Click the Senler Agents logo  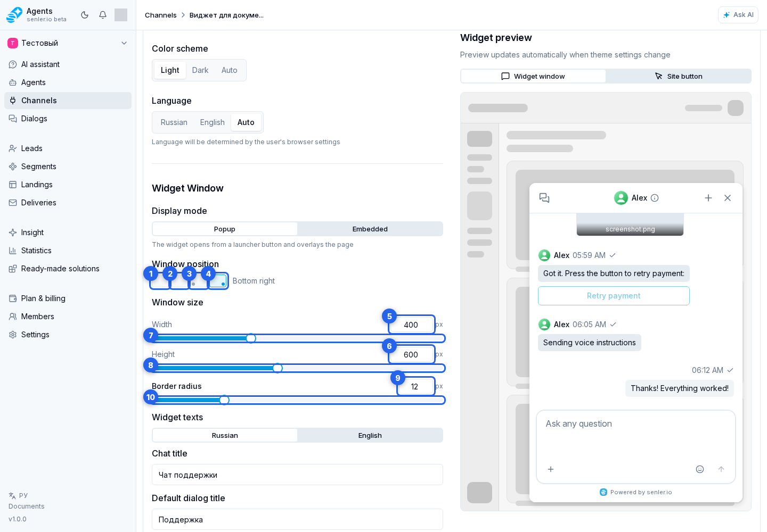coord(14,15)
